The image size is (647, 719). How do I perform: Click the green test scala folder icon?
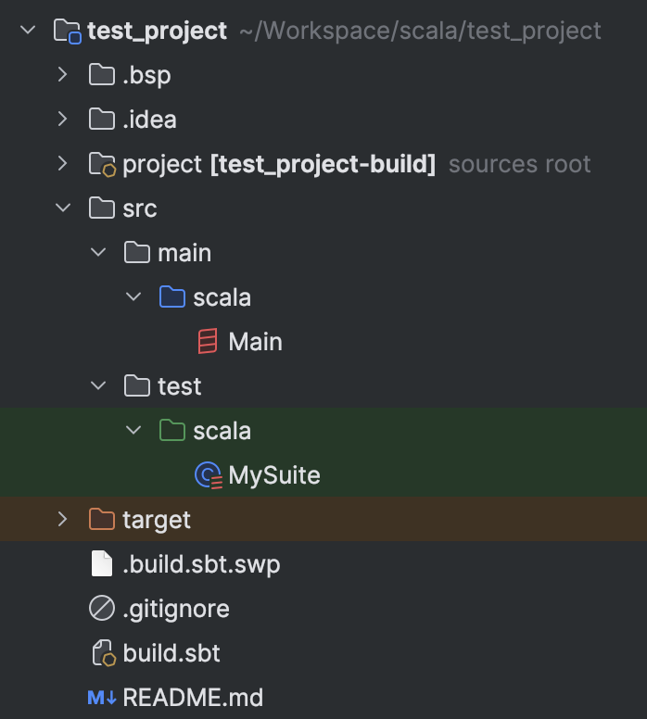171,431
